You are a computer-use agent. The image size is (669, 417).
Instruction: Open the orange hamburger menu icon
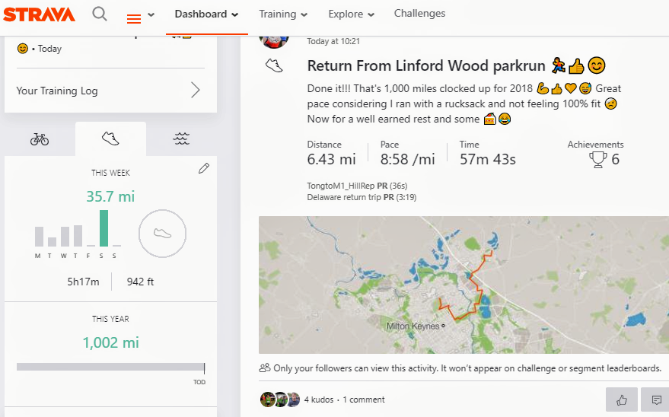134,18
